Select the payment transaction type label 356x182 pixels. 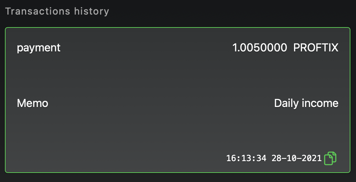[39, 48]
